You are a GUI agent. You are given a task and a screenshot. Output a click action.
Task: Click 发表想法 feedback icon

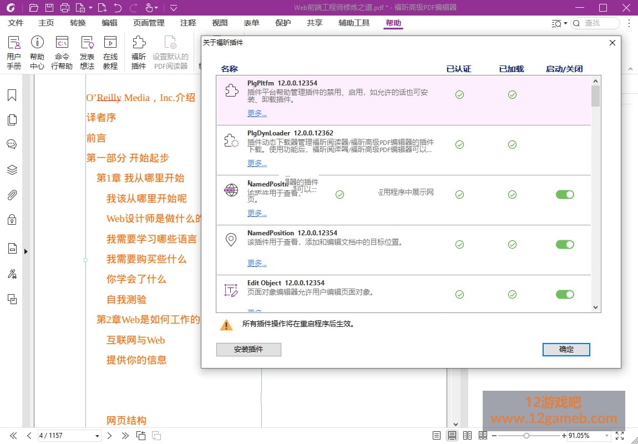(87, 53)
